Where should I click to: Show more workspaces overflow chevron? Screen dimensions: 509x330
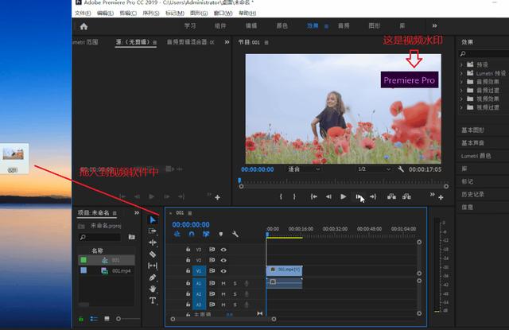[x=435, y=25]
